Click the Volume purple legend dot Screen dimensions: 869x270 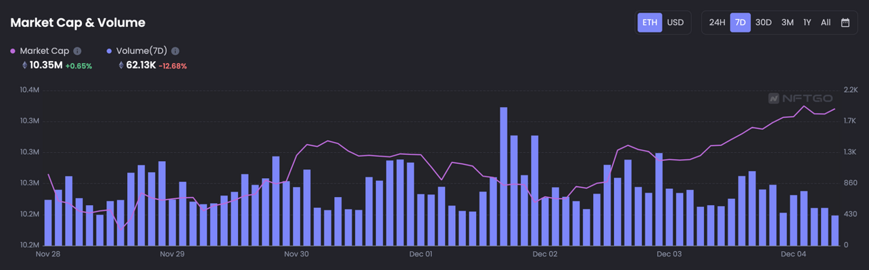pos(110,51)
